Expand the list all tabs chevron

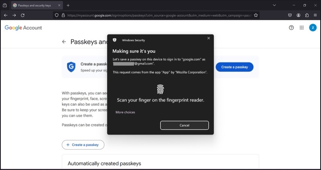274,5
